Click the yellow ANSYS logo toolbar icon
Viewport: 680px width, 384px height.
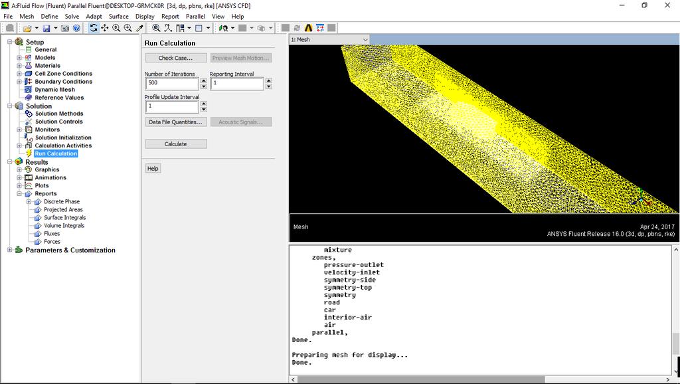tap(308, 28)
